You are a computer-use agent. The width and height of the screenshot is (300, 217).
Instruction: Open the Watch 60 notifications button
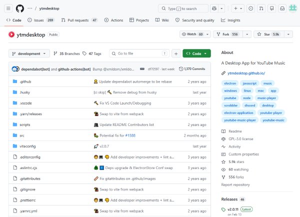click(195, 34)
